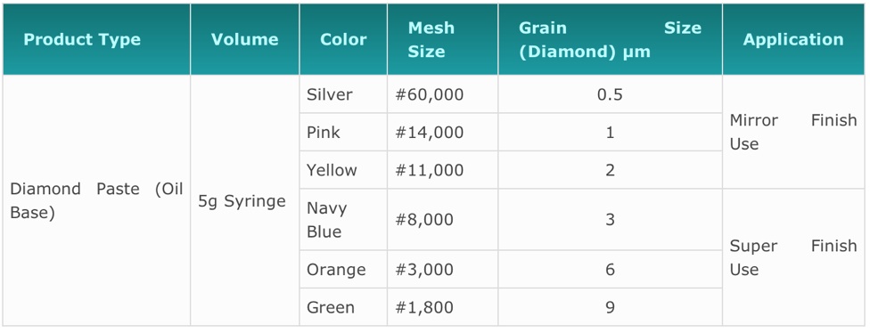
Task: Click the Pink color cell
Action: [x=343, y=133]
